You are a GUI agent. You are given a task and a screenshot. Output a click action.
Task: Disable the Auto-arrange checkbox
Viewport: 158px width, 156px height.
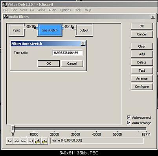pos(129,123)
